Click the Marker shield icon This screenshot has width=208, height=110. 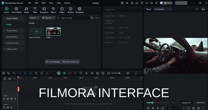(81, 73)
